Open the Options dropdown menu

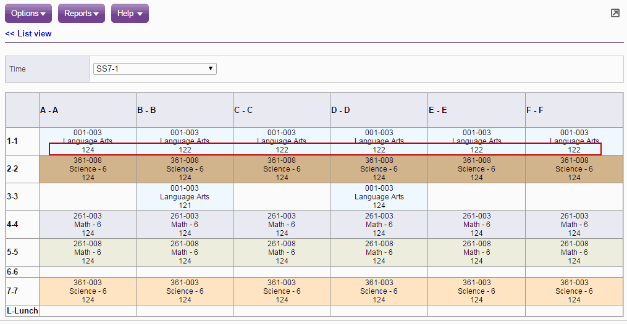pyautogui.click(x=29, y=14)
